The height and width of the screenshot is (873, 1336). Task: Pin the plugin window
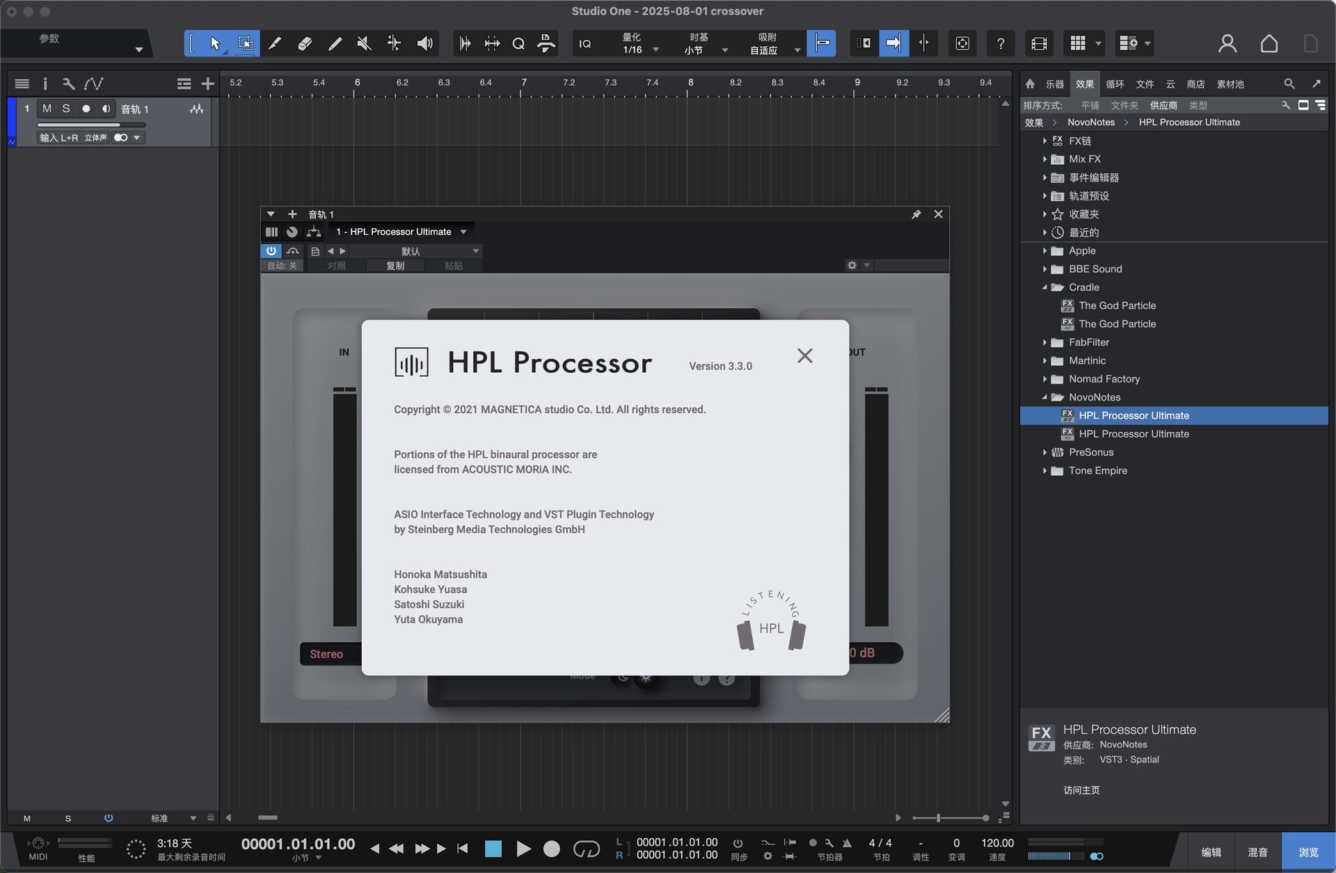tap(916, 214)
